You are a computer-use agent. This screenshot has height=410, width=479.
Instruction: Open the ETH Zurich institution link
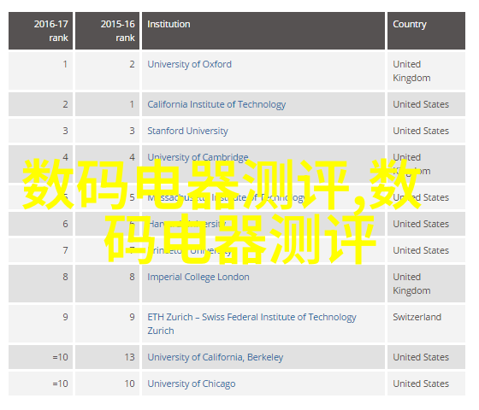(x=251, y=324)
